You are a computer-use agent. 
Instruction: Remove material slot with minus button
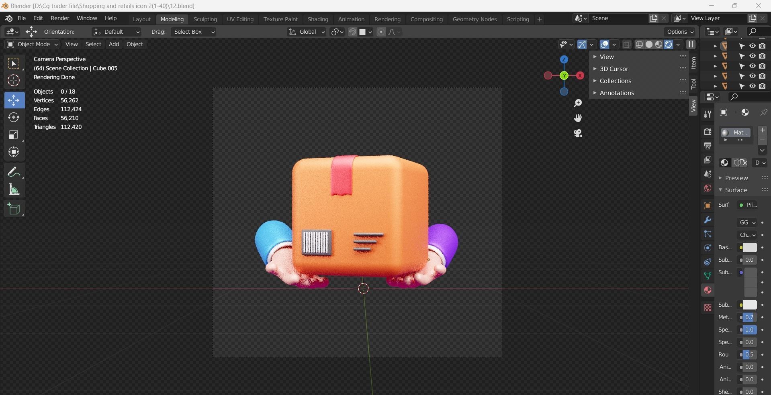762,140
